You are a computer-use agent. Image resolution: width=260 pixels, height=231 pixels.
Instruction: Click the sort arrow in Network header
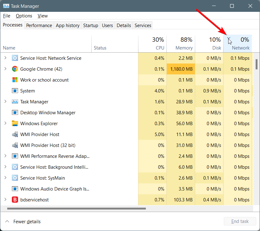pos(229,38)
